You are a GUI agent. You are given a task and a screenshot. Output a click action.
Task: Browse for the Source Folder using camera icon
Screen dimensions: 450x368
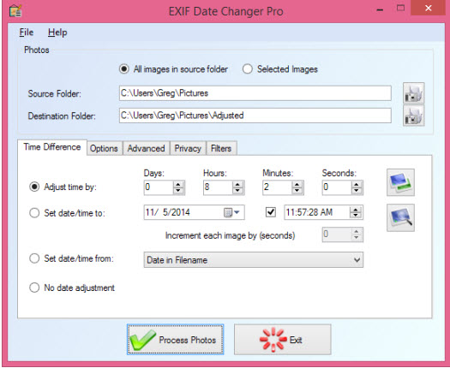pos(413,93)
